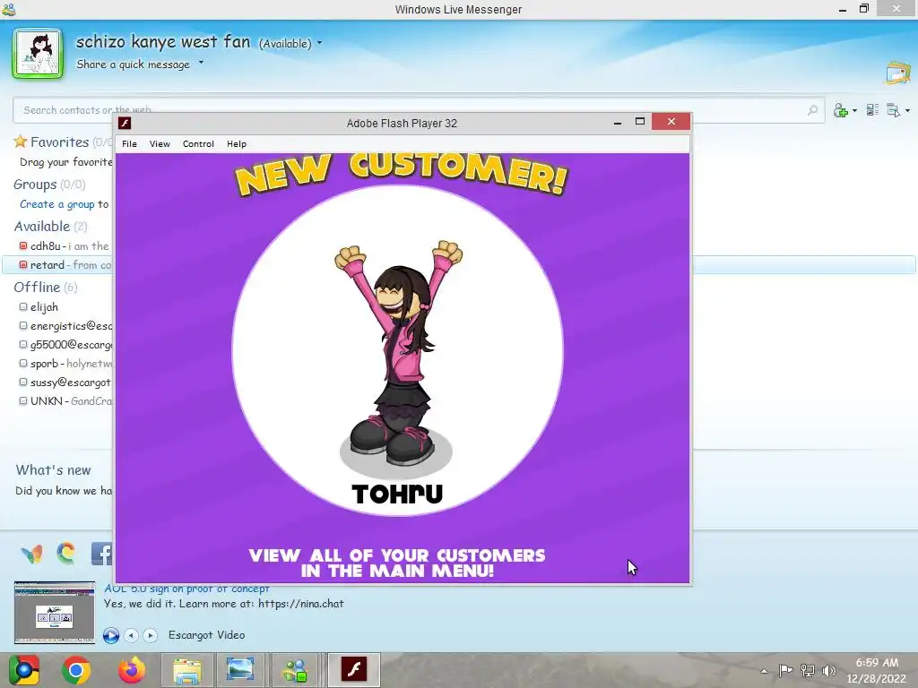Select contact energistics@esc
Viewport: 918px width, 688px height.
pyautogui.click(x=71, y=326)
